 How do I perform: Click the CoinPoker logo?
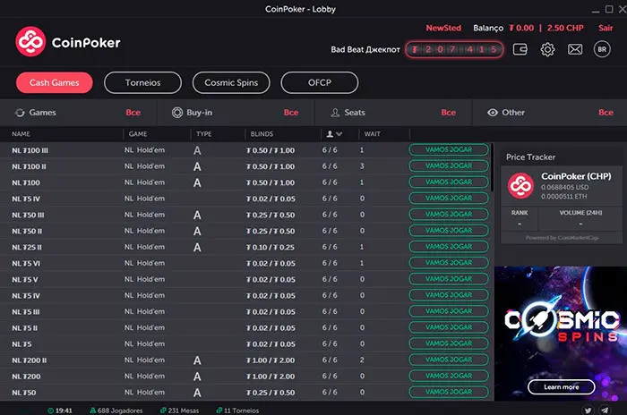pyautogui.click(x=68, y=42)
